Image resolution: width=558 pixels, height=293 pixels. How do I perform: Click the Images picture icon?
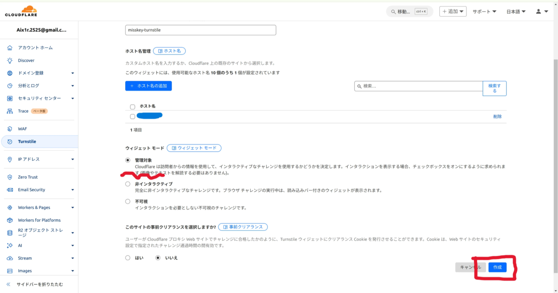(x=10, y=271)
